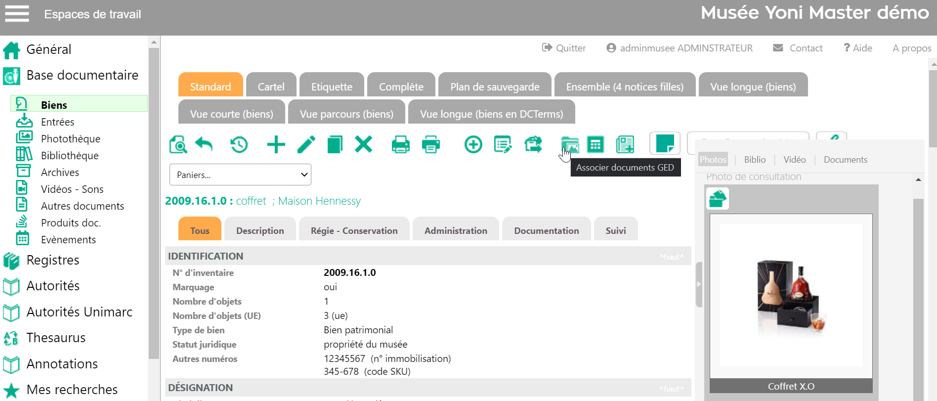This screenshot has height=401, width=937.
Task: Click the undo back arrow icon
Action: (x=204, y=144)
